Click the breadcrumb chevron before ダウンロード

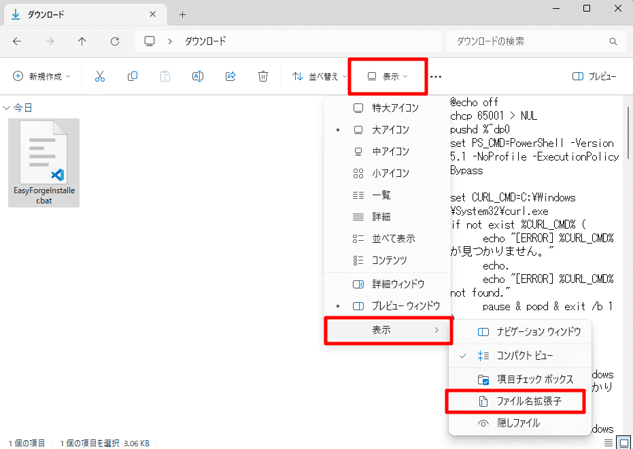(x=170, y=41)
